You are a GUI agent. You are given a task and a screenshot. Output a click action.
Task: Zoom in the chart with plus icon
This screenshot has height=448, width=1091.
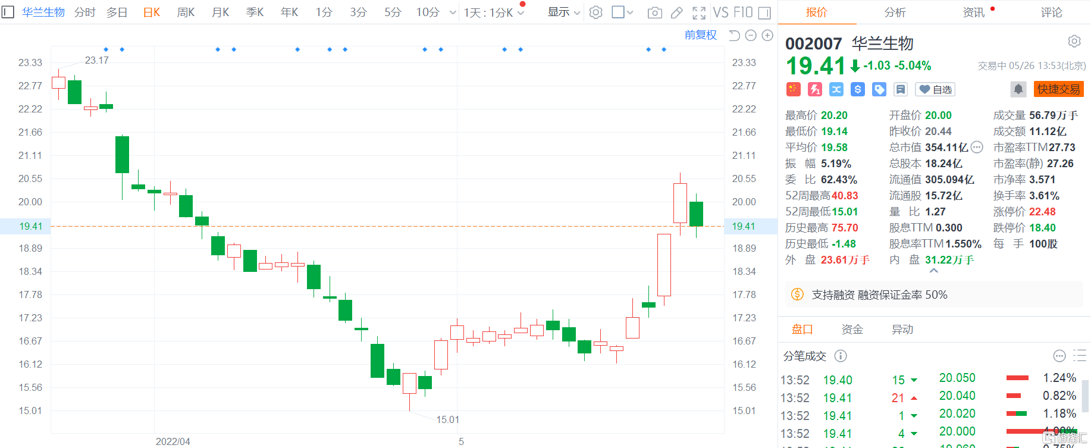[767, 36]
